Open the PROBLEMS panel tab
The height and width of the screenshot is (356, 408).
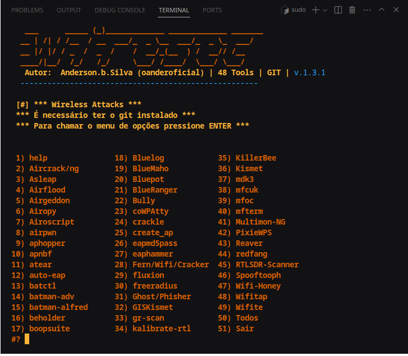[27, 10]
